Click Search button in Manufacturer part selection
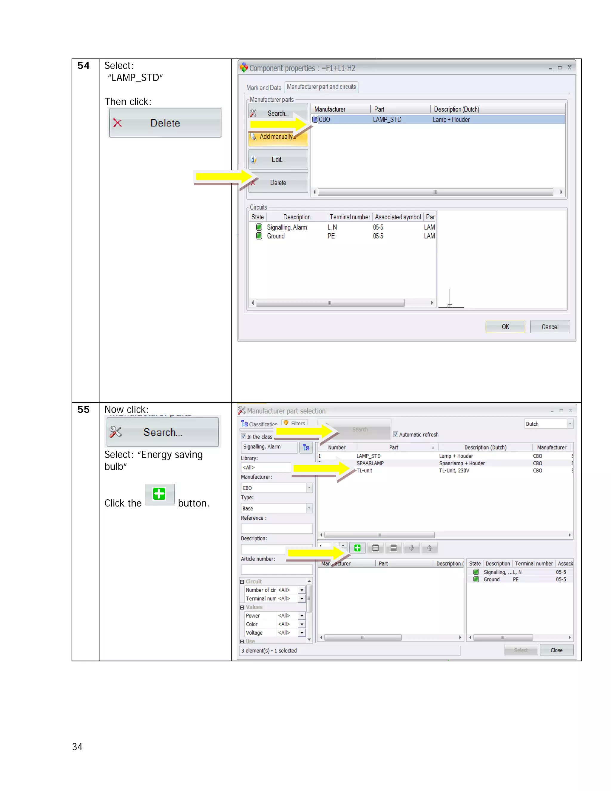 (360, 429)
